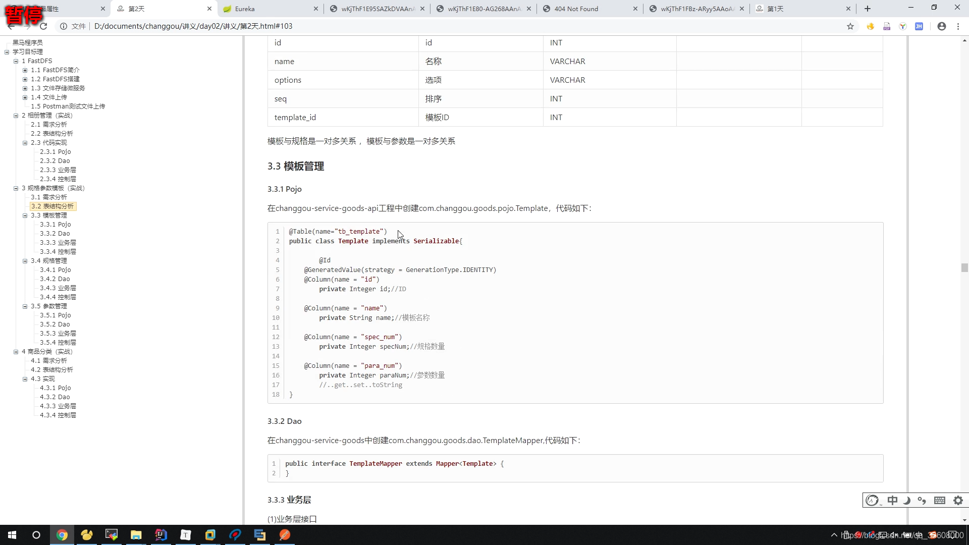The width and height of the screenshot is (969, 545).
Task: Switch to IntelliJ IDEA in taskbar
Action: [x=160, y=535]
